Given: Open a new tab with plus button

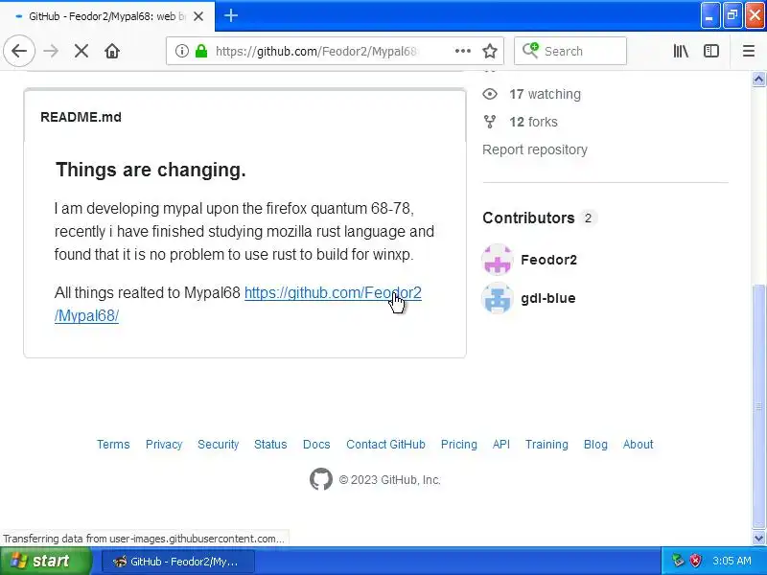Looking at the screenshot, I should (231, 15).
